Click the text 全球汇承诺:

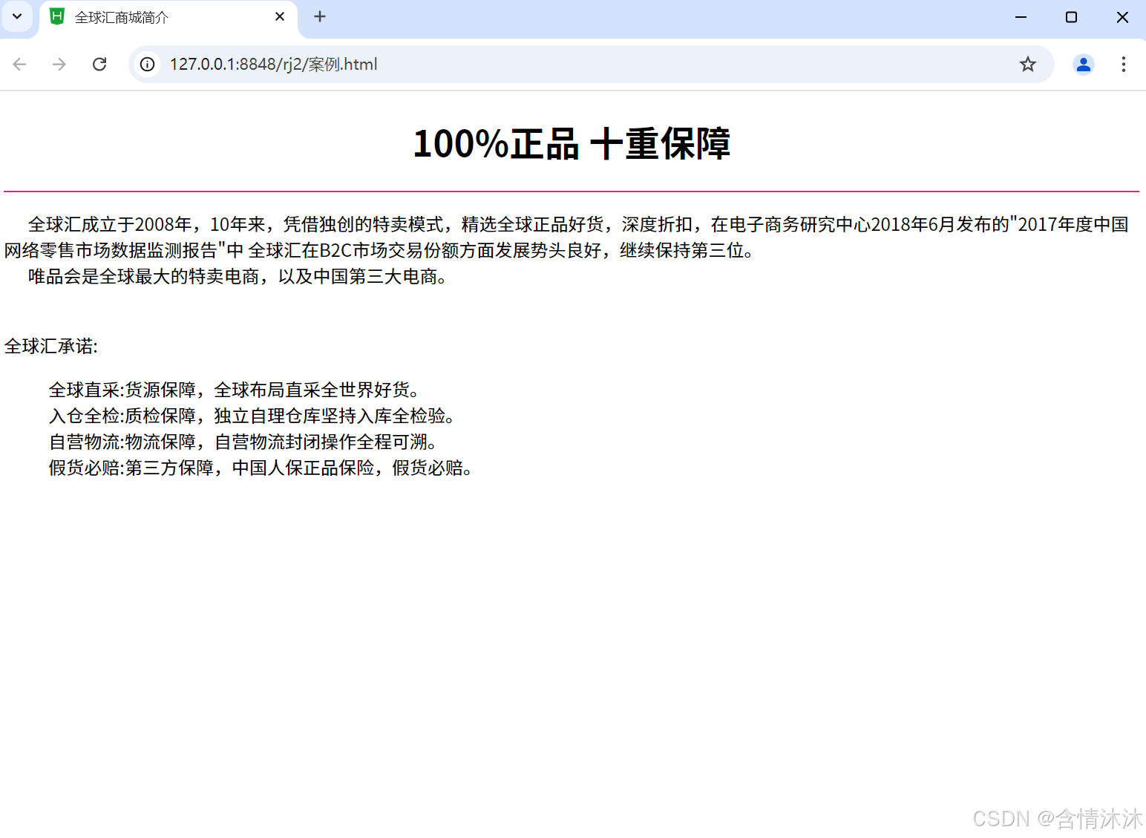tap(51, 347)
